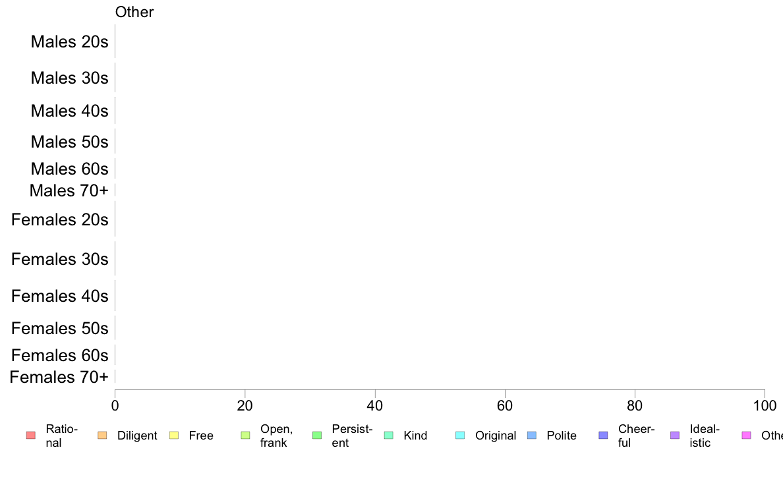The height and width of the screenshot is (485, 783).
Task: Click the Diligent legend color swatch
Action: click(102, 436)
